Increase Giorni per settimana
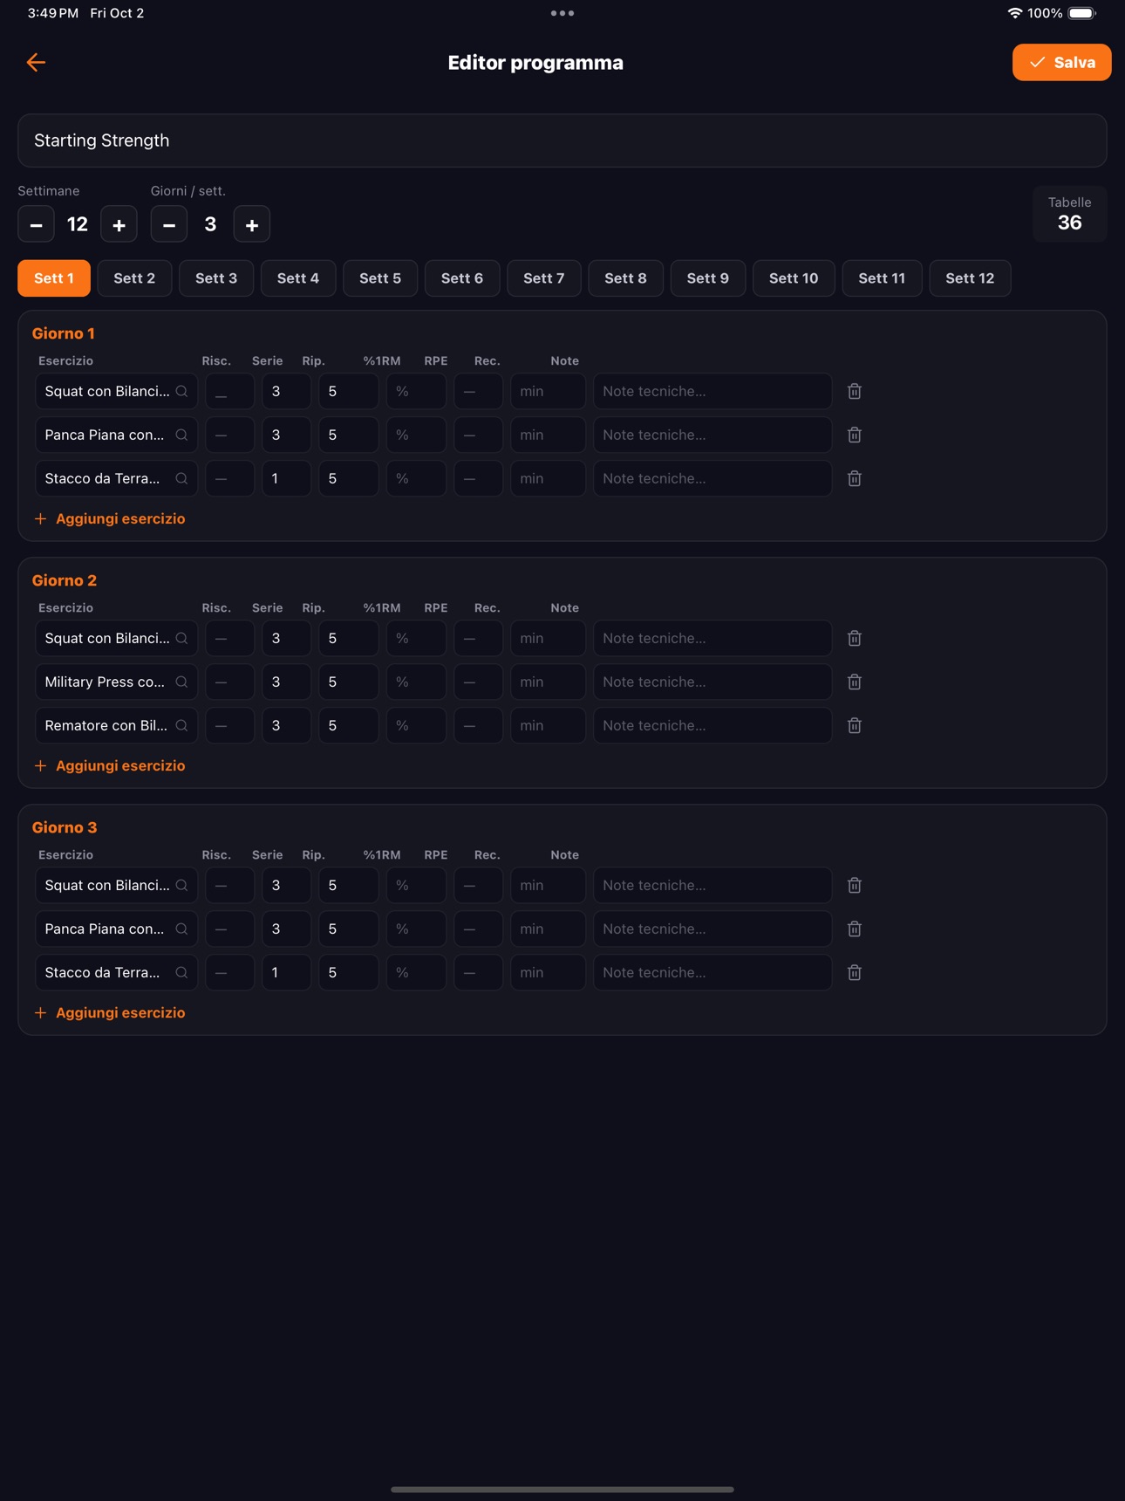This screenshot has width=1125, height=1501. tap(252, 224)
